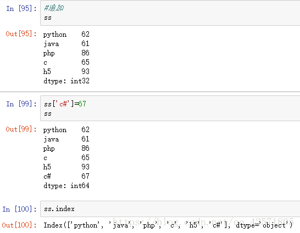Image resolution: width=300 pixels, height=233 pixels.
Task: Click the 'c 65' row in Out[99]
Action: (x=66, y=158)
